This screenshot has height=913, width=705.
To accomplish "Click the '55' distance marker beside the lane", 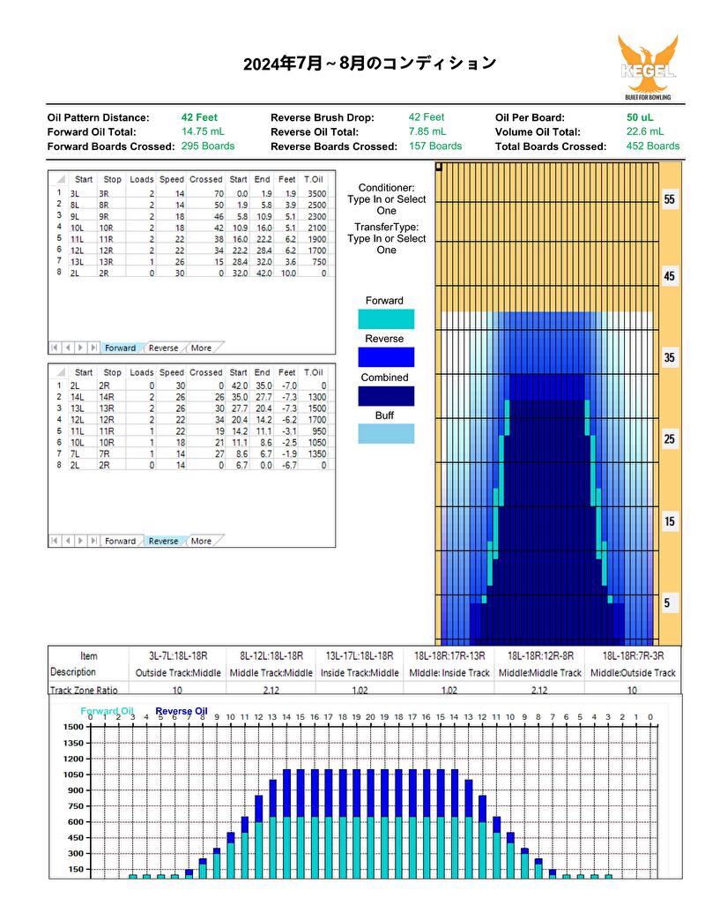I will [x=670, y=199].
